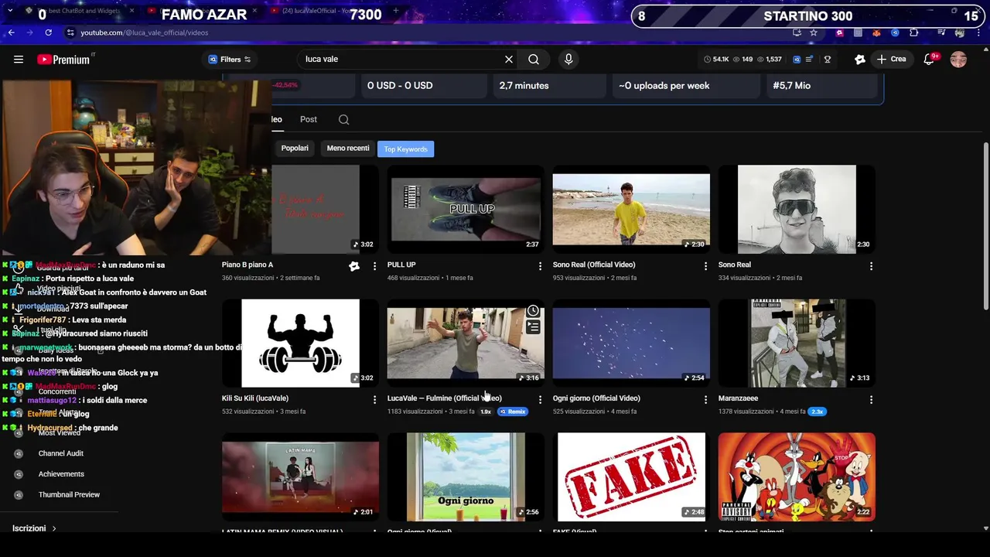Open more options for PULL UP
The height and width of the screenshot is (557, 990).
click(x=540, y=266)
